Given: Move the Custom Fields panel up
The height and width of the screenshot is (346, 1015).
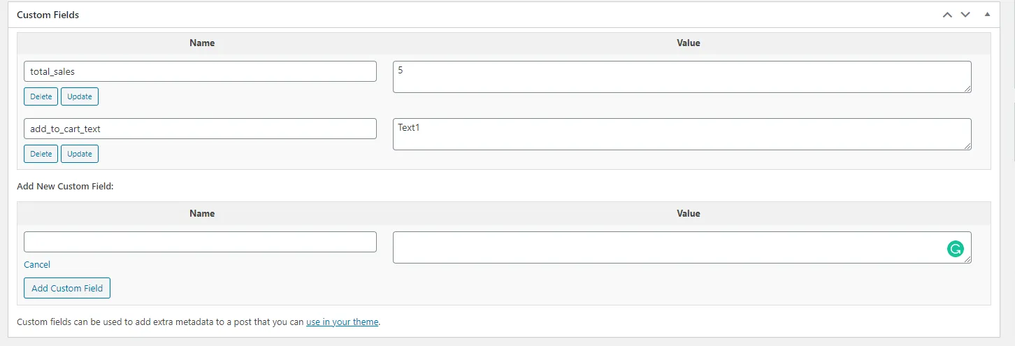Looking at the screenshot, I should pos(947,15).
